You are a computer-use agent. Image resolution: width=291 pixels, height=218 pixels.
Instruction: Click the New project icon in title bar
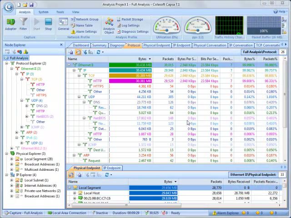[19, 5]
